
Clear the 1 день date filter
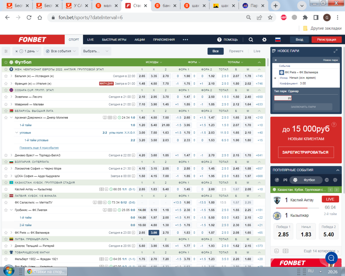click(x=16, y=51)
